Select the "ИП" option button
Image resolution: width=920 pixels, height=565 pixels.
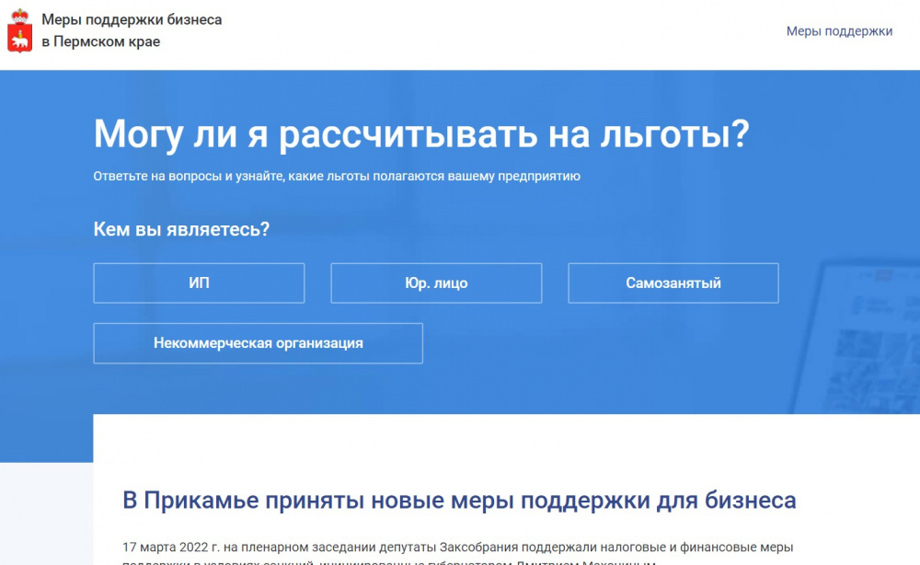pyautogui.click(x=199, y=283)
